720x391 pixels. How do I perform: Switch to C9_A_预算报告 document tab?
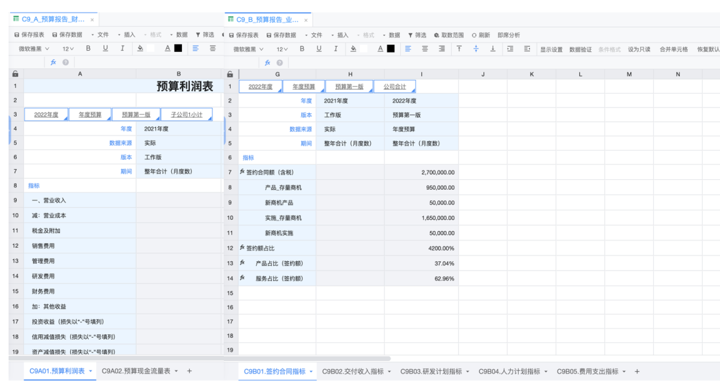(53, 19)
